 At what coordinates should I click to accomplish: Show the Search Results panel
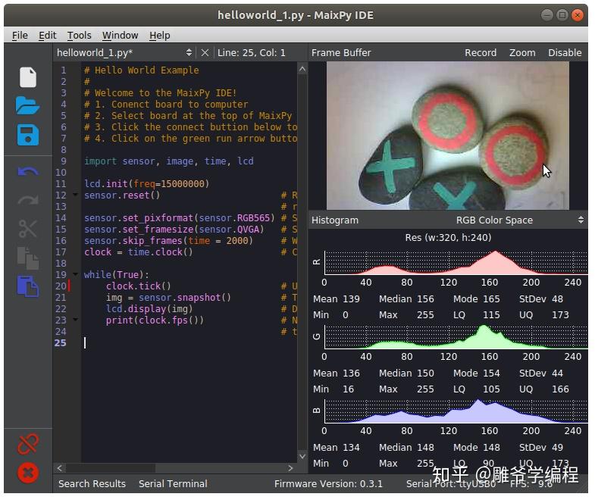pos(92,483)
